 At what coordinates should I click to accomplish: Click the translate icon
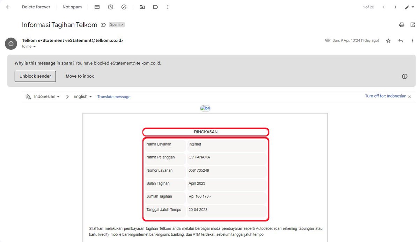[28, 97]
